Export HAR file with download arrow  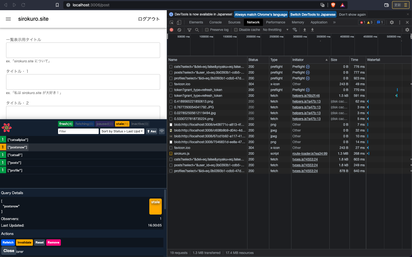pos(312,30)
